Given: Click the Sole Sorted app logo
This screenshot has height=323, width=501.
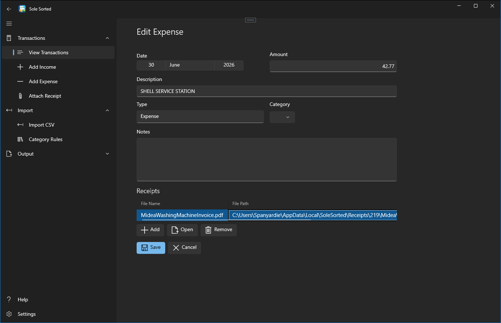Looking at the screenshot, I should [22, 9].
